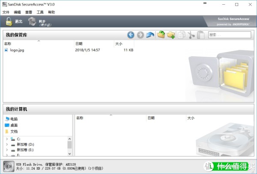
Task: Click the copy icon in vault toolbar
Action: [182, 35]
